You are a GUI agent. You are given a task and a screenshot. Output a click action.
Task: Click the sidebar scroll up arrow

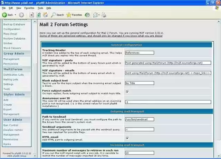click(35, 21)
